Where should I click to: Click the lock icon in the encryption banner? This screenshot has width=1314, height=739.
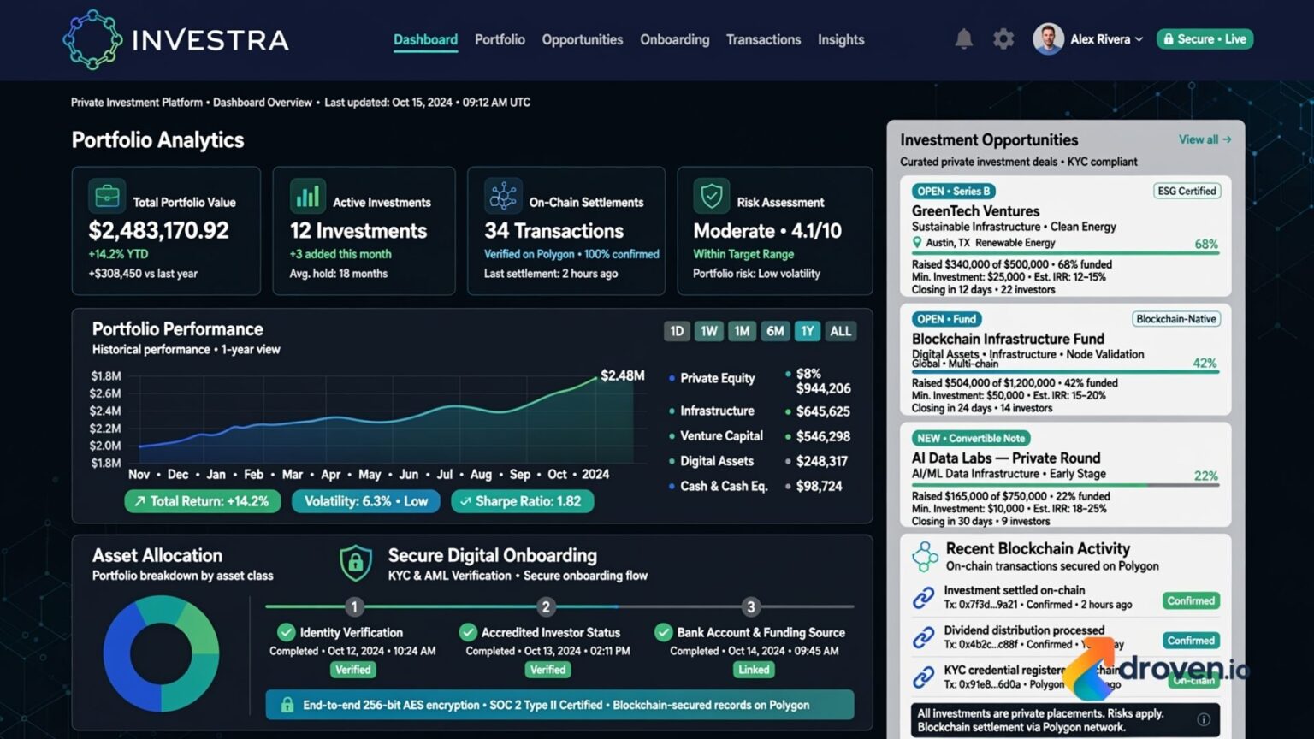tap(287, 705)
